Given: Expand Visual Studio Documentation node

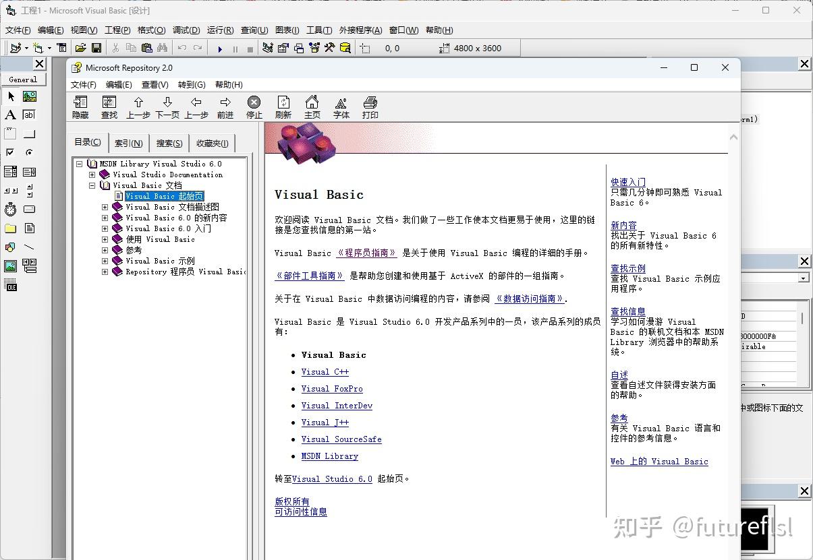Looking at the screenshot, I should [x=92, y=175].
